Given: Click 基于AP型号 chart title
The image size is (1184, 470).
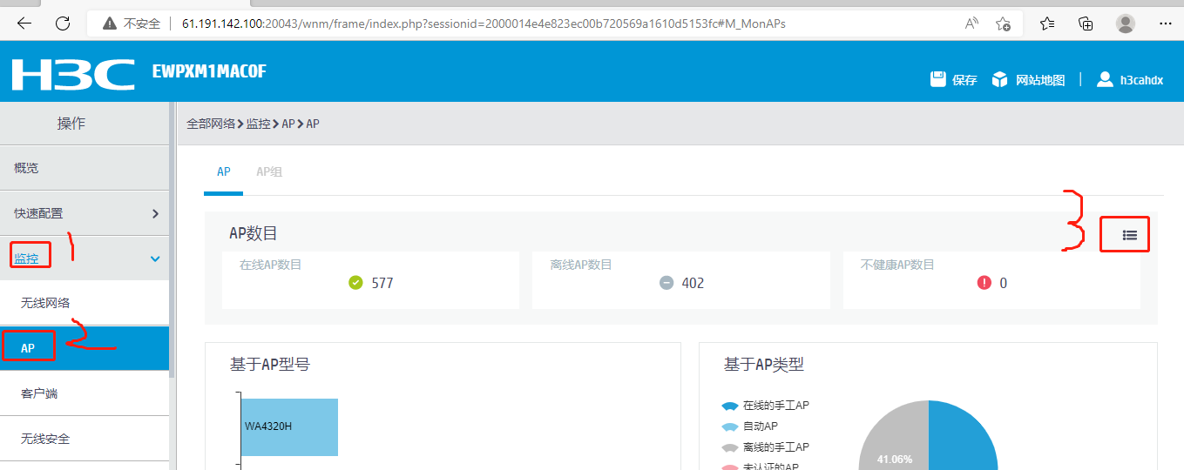Looking at the screenshot, I should (269, 365).
